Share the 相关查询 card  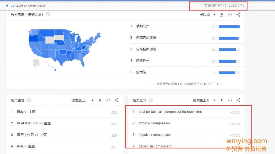[238, 100]
